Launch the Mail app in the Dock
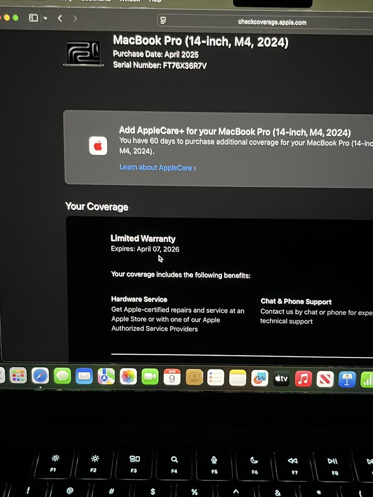The height and width of the screenshot is (497, 373). tap(84, 376)
